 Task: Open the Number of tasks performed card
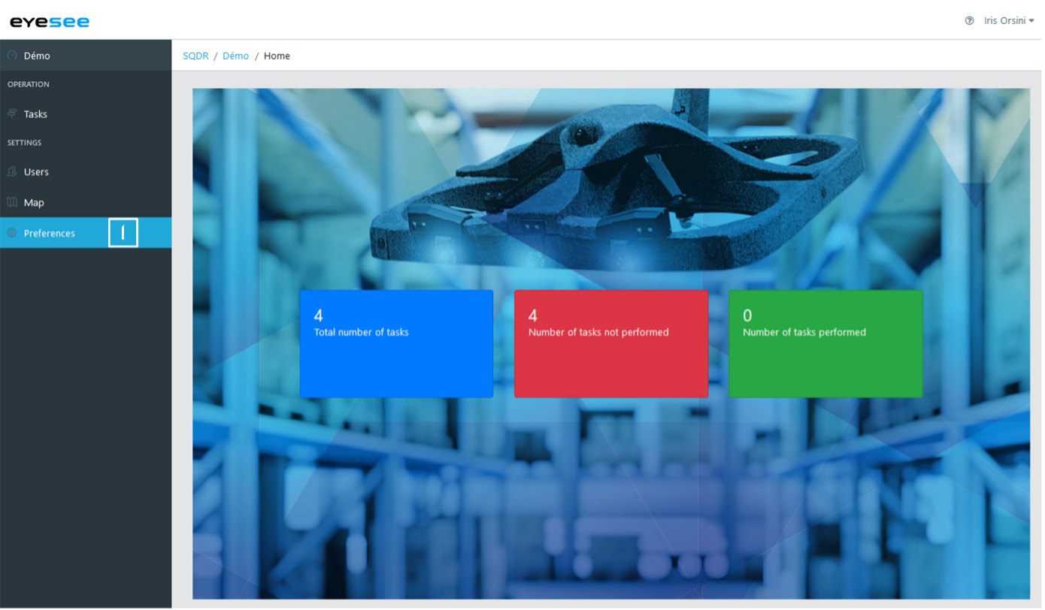(x=825, y=344)
